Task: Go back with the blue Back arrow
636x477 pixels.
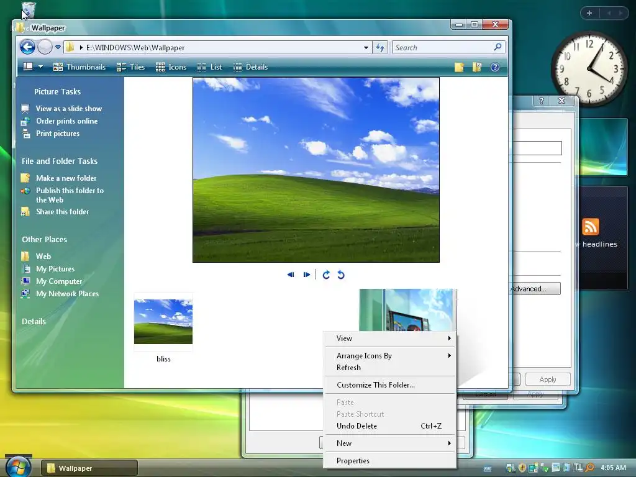Action: (27, 47)
